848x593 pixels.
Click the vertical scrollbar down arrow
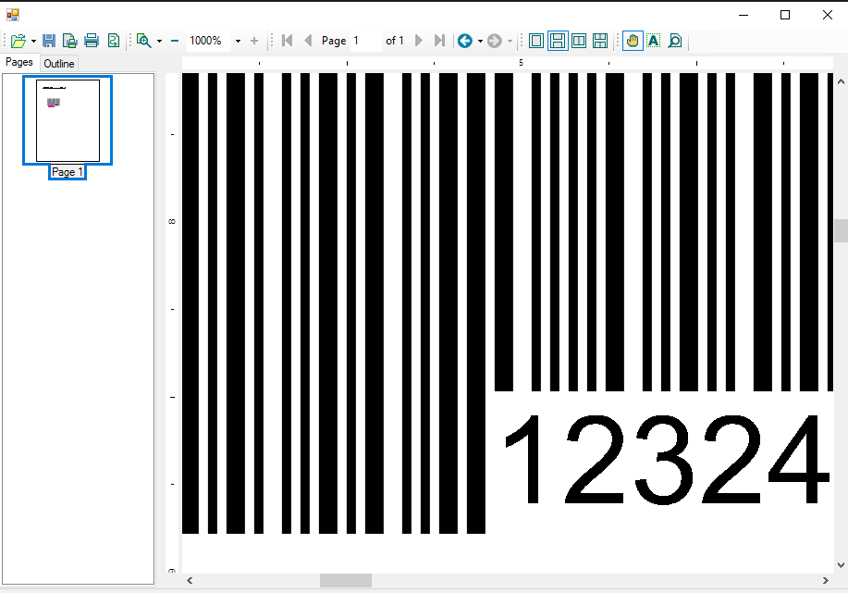[x=841, y=565]
